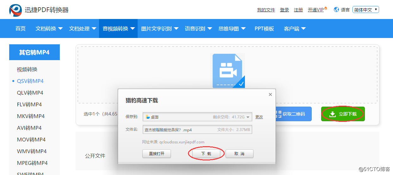Go to 首页 in navigation bar
The image size is (393, 175).
(21, 28)
